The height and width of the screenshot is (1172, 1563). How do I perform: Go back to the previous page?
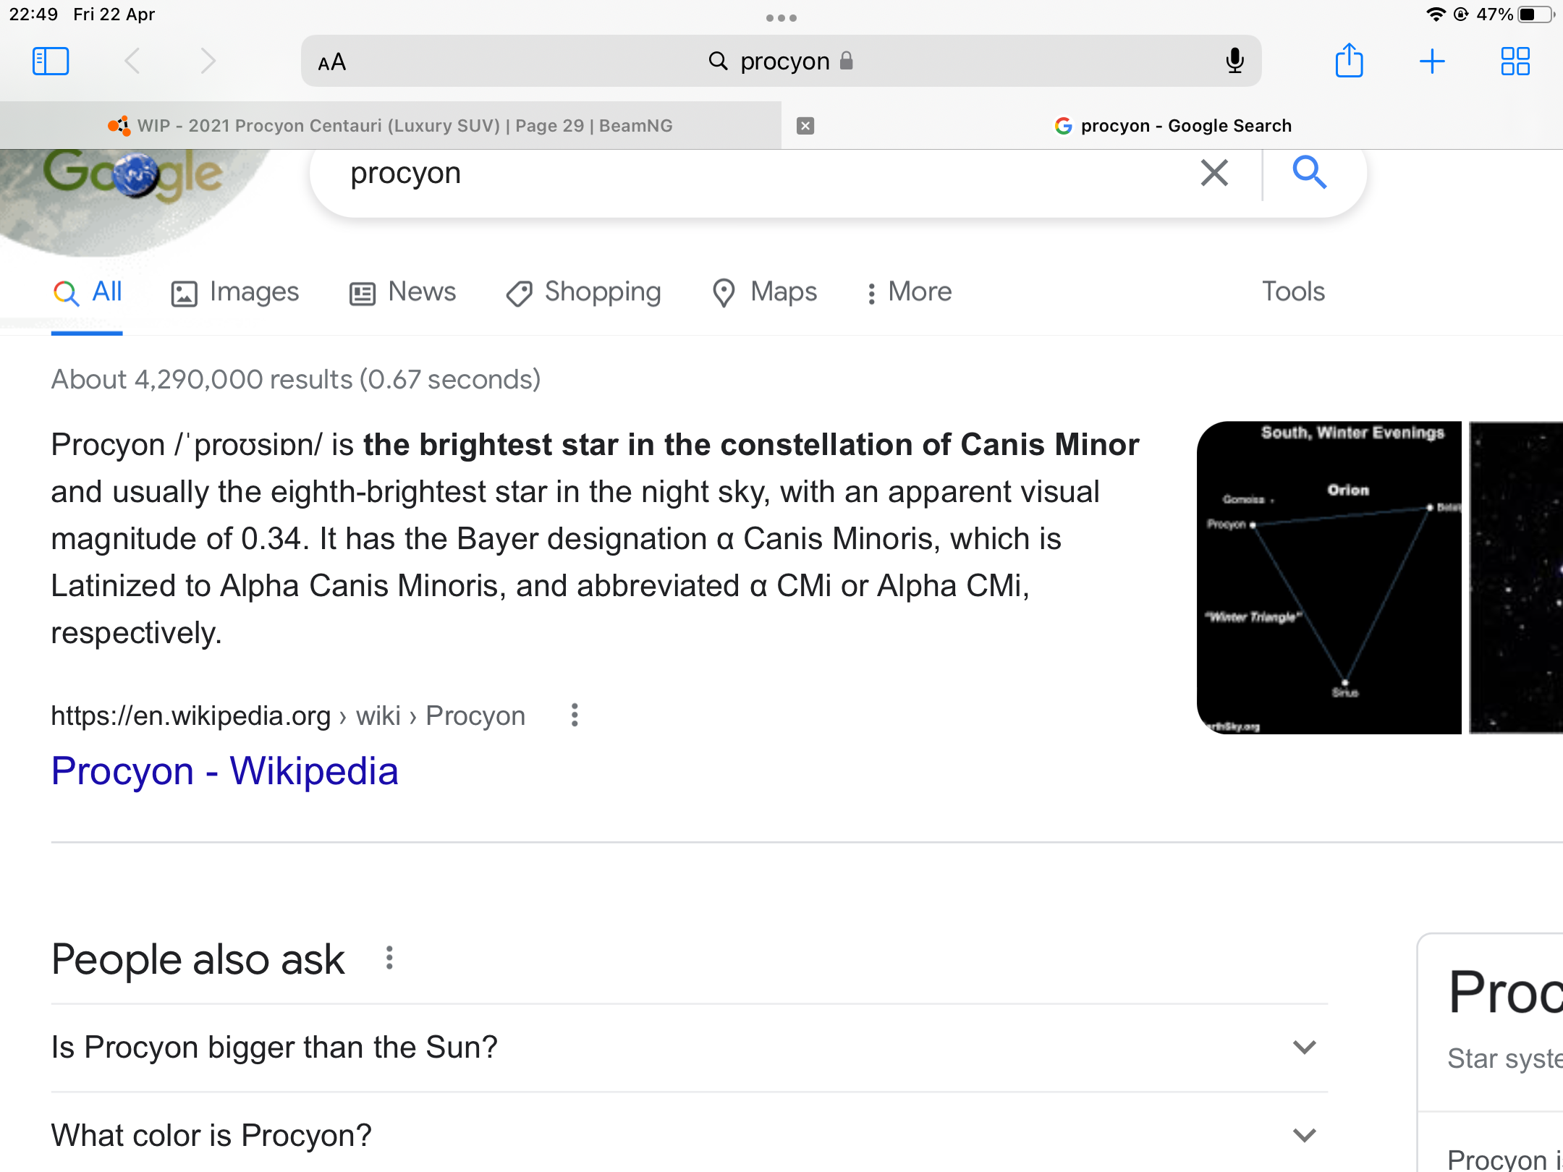click(132, 61)
